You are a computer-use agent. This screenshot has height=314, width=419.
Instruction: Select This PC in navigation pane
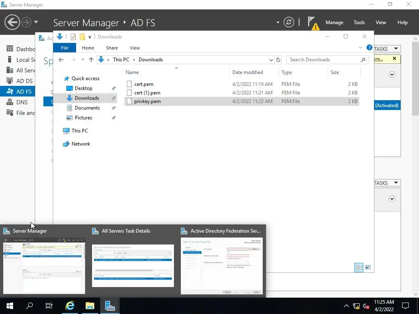[x=79, y=131]
